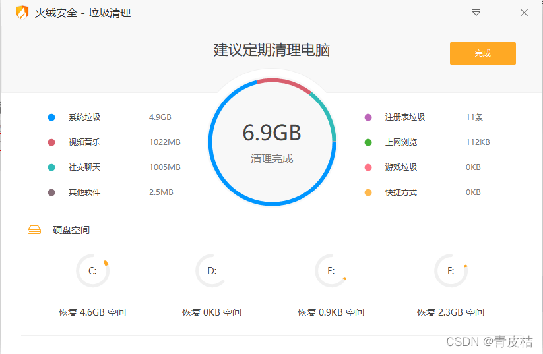Click the gray dot beside 其他软件
543x354 pixels.
point(51,192)
